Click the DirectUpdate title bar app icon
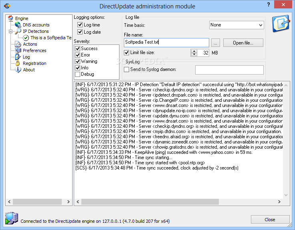295x230 pixels. pos(7,6)
